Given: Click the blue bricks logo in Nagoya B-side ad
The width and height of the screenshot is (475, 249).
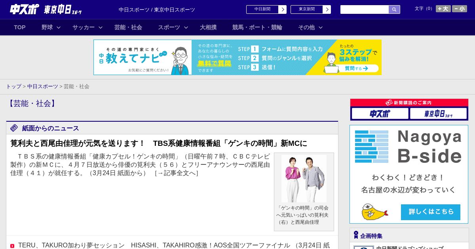Looking at the screenshot, I should (372, 146).
